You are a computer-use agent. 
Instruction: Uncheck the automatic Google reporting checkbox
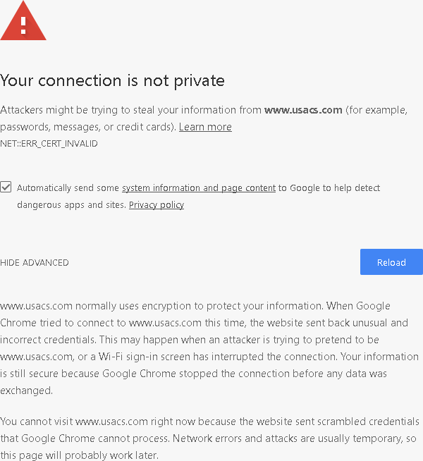(6, 187)
